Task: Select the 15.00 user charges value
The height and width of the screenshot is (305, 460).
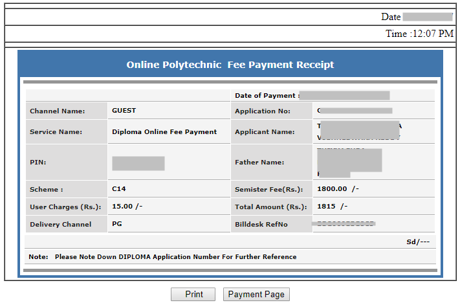Action: pos(127,207)
